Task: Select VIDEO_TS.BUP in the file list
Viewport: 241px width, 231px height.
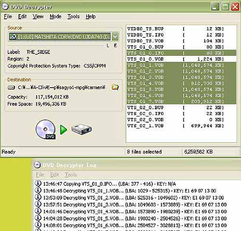Action: (181, 29)
